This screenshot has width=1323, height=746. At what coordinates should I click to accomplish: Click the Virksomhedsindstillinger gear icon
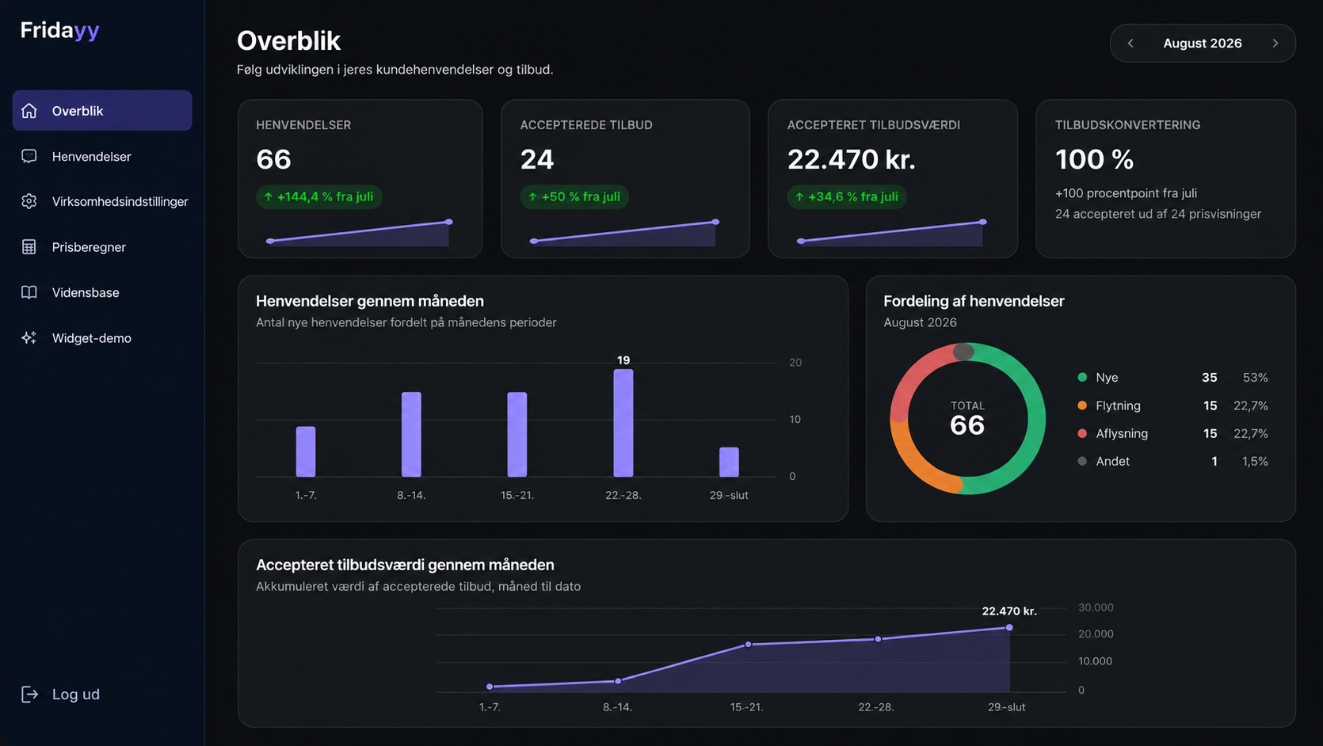pos(29,201)
